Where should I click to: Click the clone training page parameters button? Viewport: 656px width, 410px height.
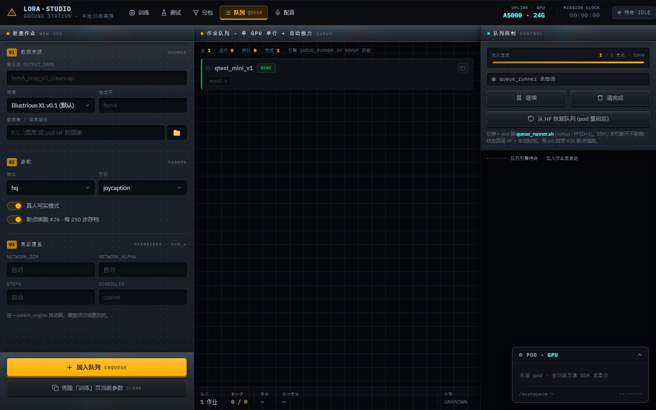tap(97, 388)
